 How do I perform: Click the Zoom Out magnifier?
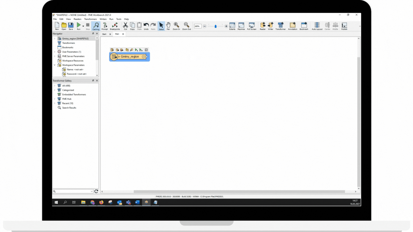pyautogui.click(x=186, y=26)
